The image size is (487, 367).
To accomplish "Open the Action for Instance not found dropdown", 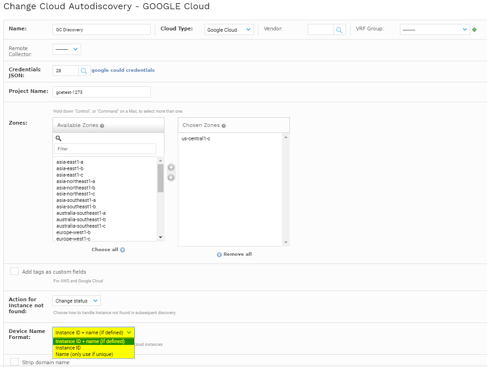I will tap(76, 300).
